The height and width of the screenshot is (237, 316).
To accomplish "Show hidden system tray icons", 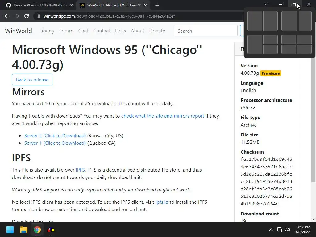I will tap(271, 230).
